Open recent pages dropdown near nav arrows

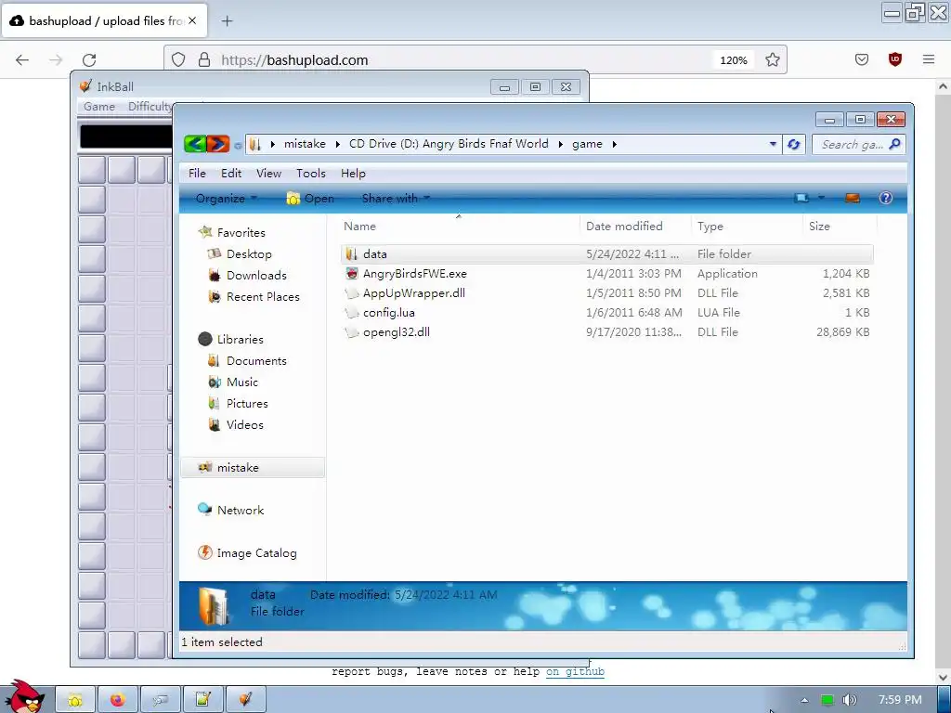pos(238,145)
